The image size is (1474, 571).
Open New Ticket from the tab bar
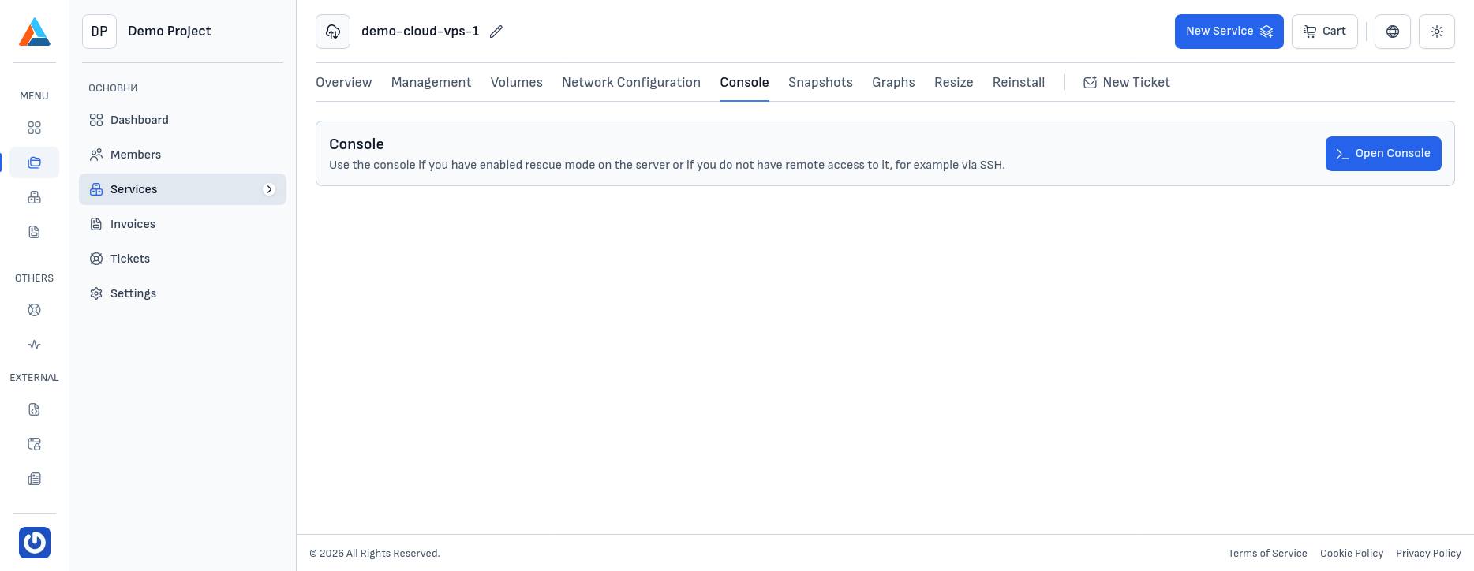coord(1126,83)
